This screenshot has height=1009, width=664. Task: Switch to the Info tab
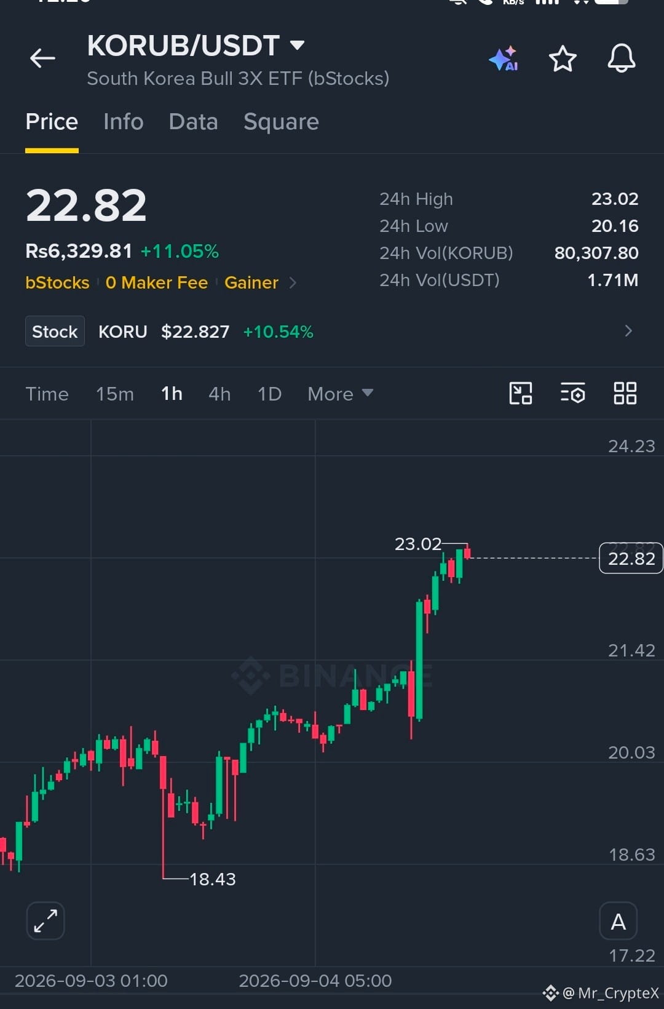point(124,122)
